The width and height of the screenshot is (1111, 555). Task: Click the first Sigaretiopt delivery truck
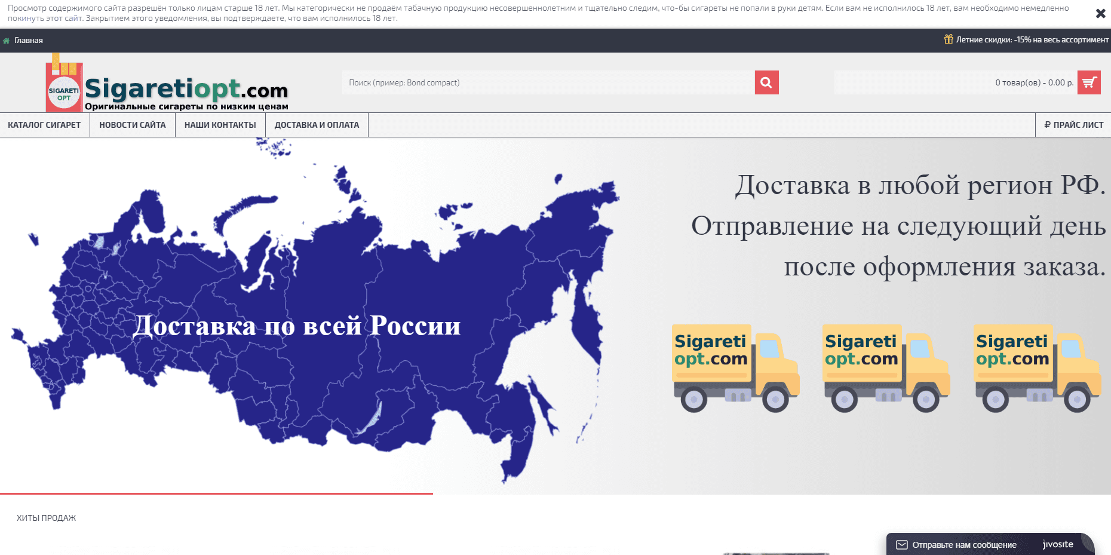(x=736, y=367)
